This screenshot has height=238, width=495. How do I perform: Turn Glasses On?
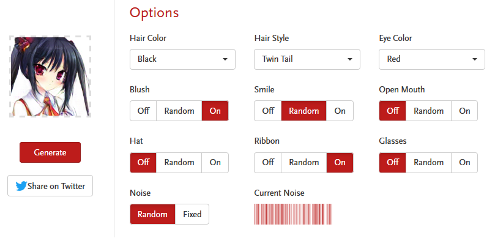tap(464, 162)
